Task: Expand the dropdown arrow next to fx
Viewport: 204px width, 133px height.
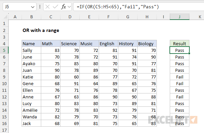Action: 69,7
